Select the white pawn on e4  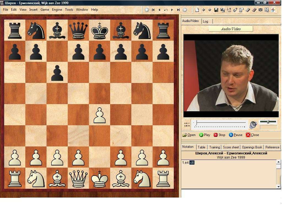[99, 115]
